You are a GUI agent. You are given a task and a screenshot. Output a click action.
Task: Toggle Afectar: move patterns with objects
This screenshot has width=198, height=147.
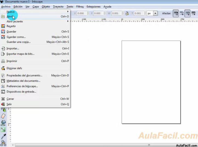click(193, 13)
